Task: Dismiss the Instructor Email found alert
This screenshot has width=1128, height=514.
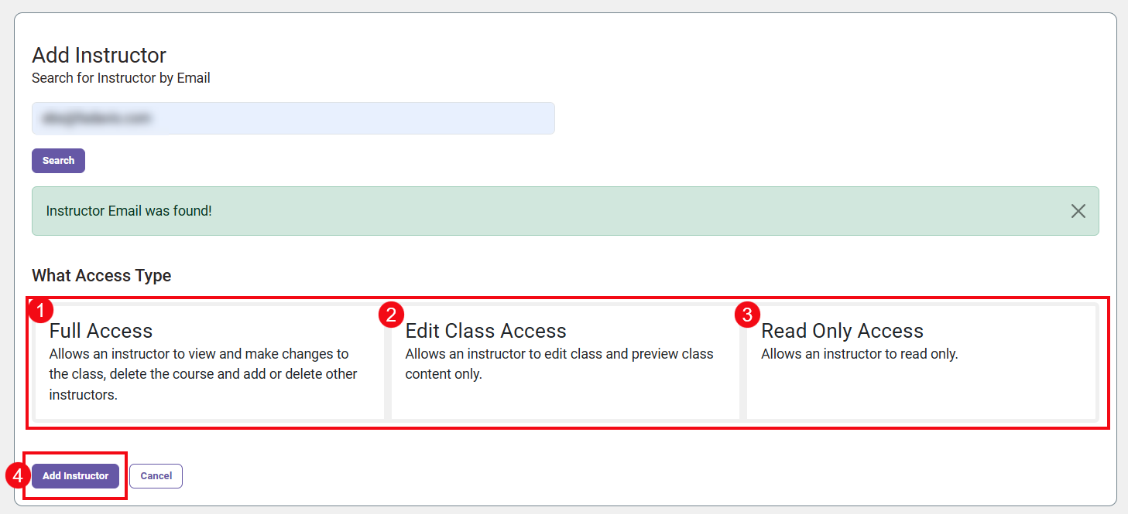Action: point(1078,211)
